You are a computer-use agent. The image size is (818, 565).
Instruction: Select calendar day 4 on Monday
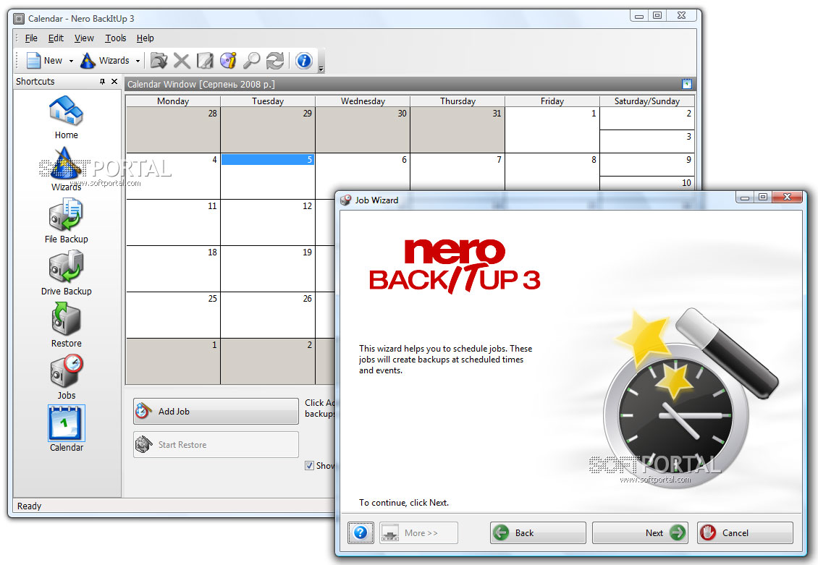click(x=173, y=177)
